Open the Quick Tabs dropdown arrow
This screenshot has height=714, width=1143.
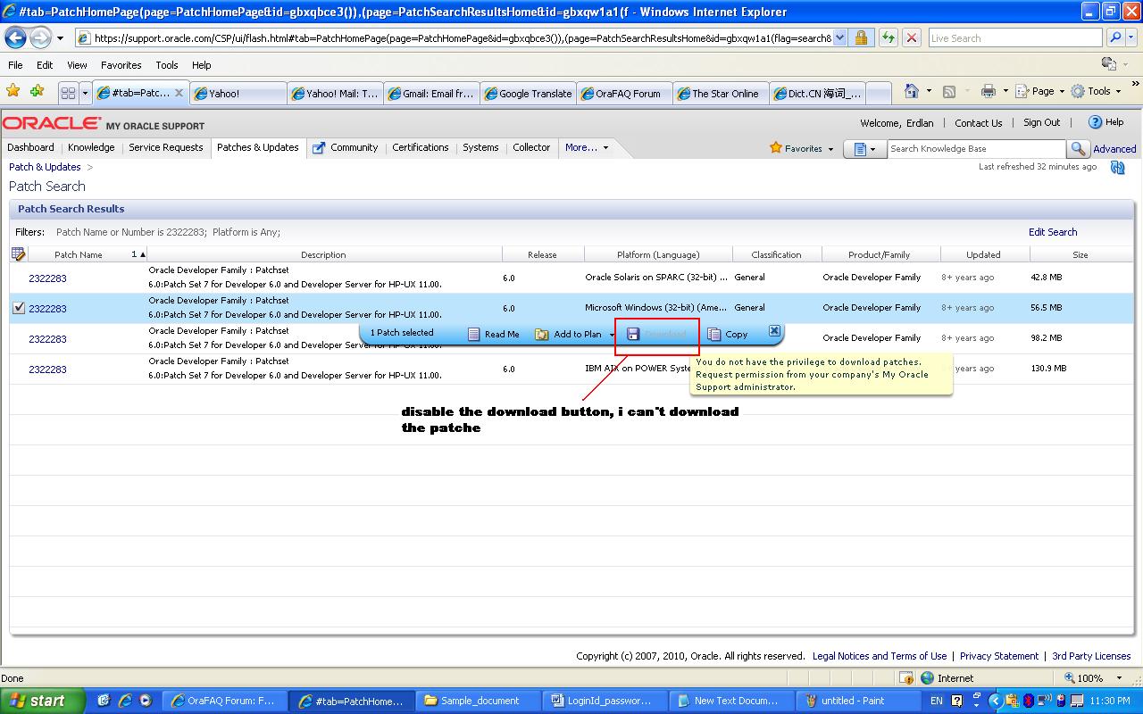pyautogui.click(x=85, y=93)
